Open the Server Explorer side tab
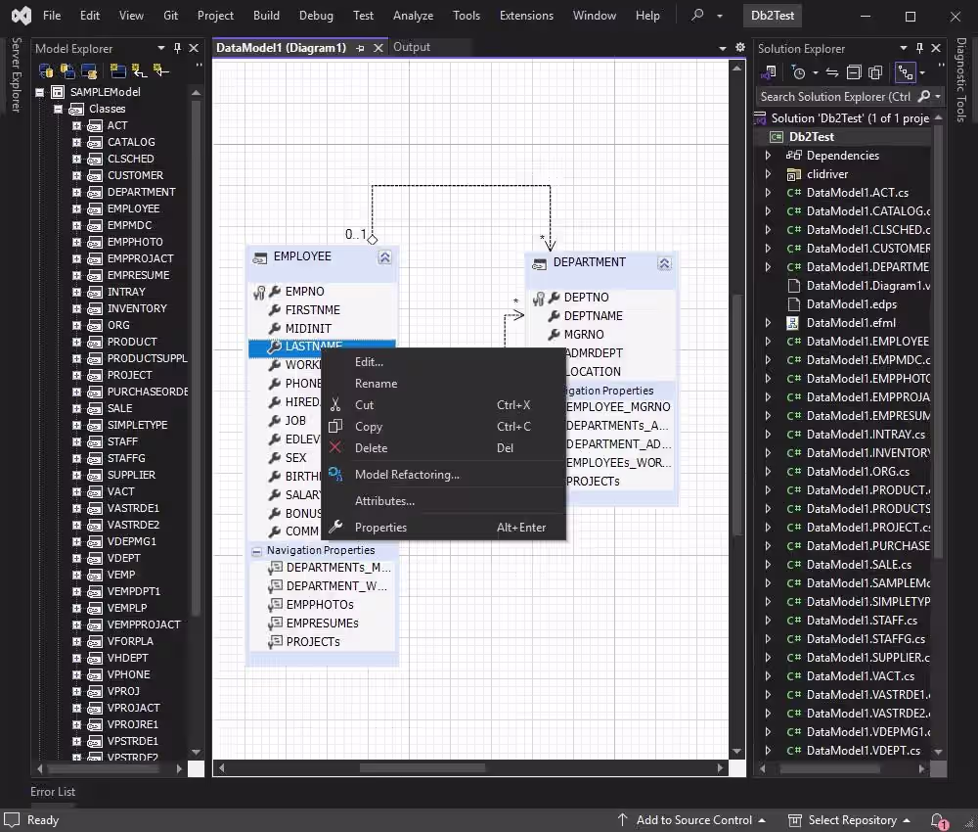Image resolution: width=978 pixels, height=832 pixels. tap(17, 74)
